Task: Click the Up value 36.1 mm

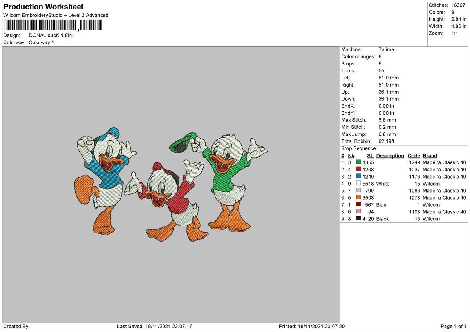Action: click(x=389, y=92)
